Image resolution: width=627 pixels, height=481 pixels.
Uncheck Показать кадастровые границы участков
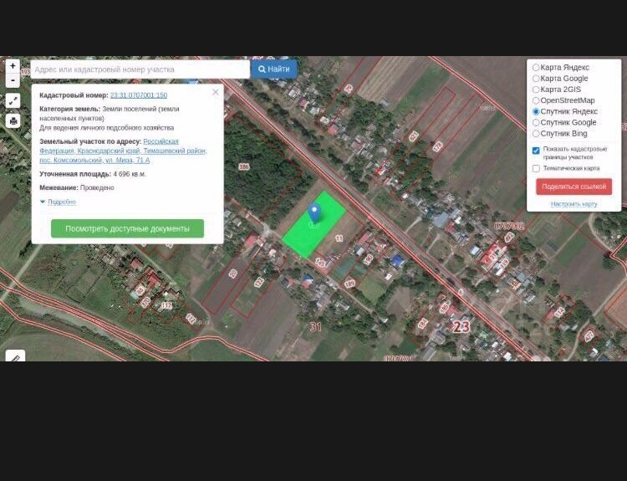[536, 151]
